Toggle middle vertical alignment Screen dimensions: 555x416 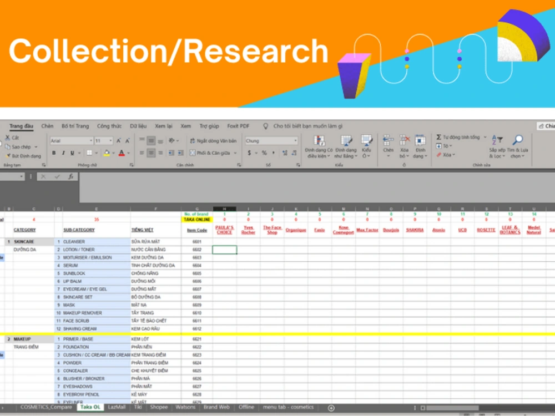(x=151, y=141)
